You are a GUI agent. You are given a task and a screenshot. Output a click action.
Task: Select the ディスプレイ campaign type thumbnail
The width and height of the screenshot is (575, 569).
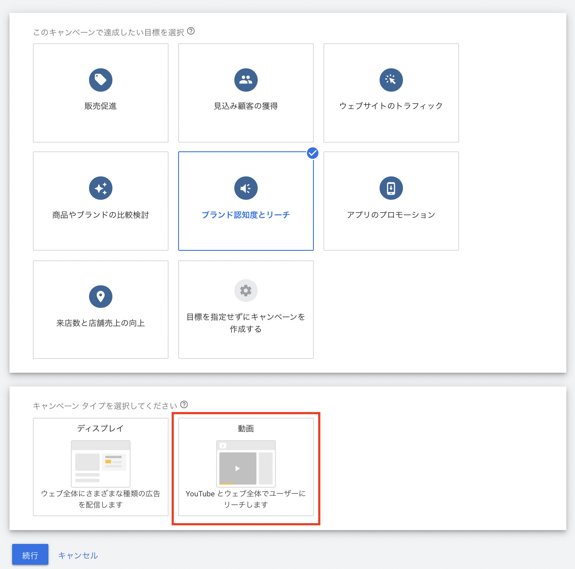101,464
